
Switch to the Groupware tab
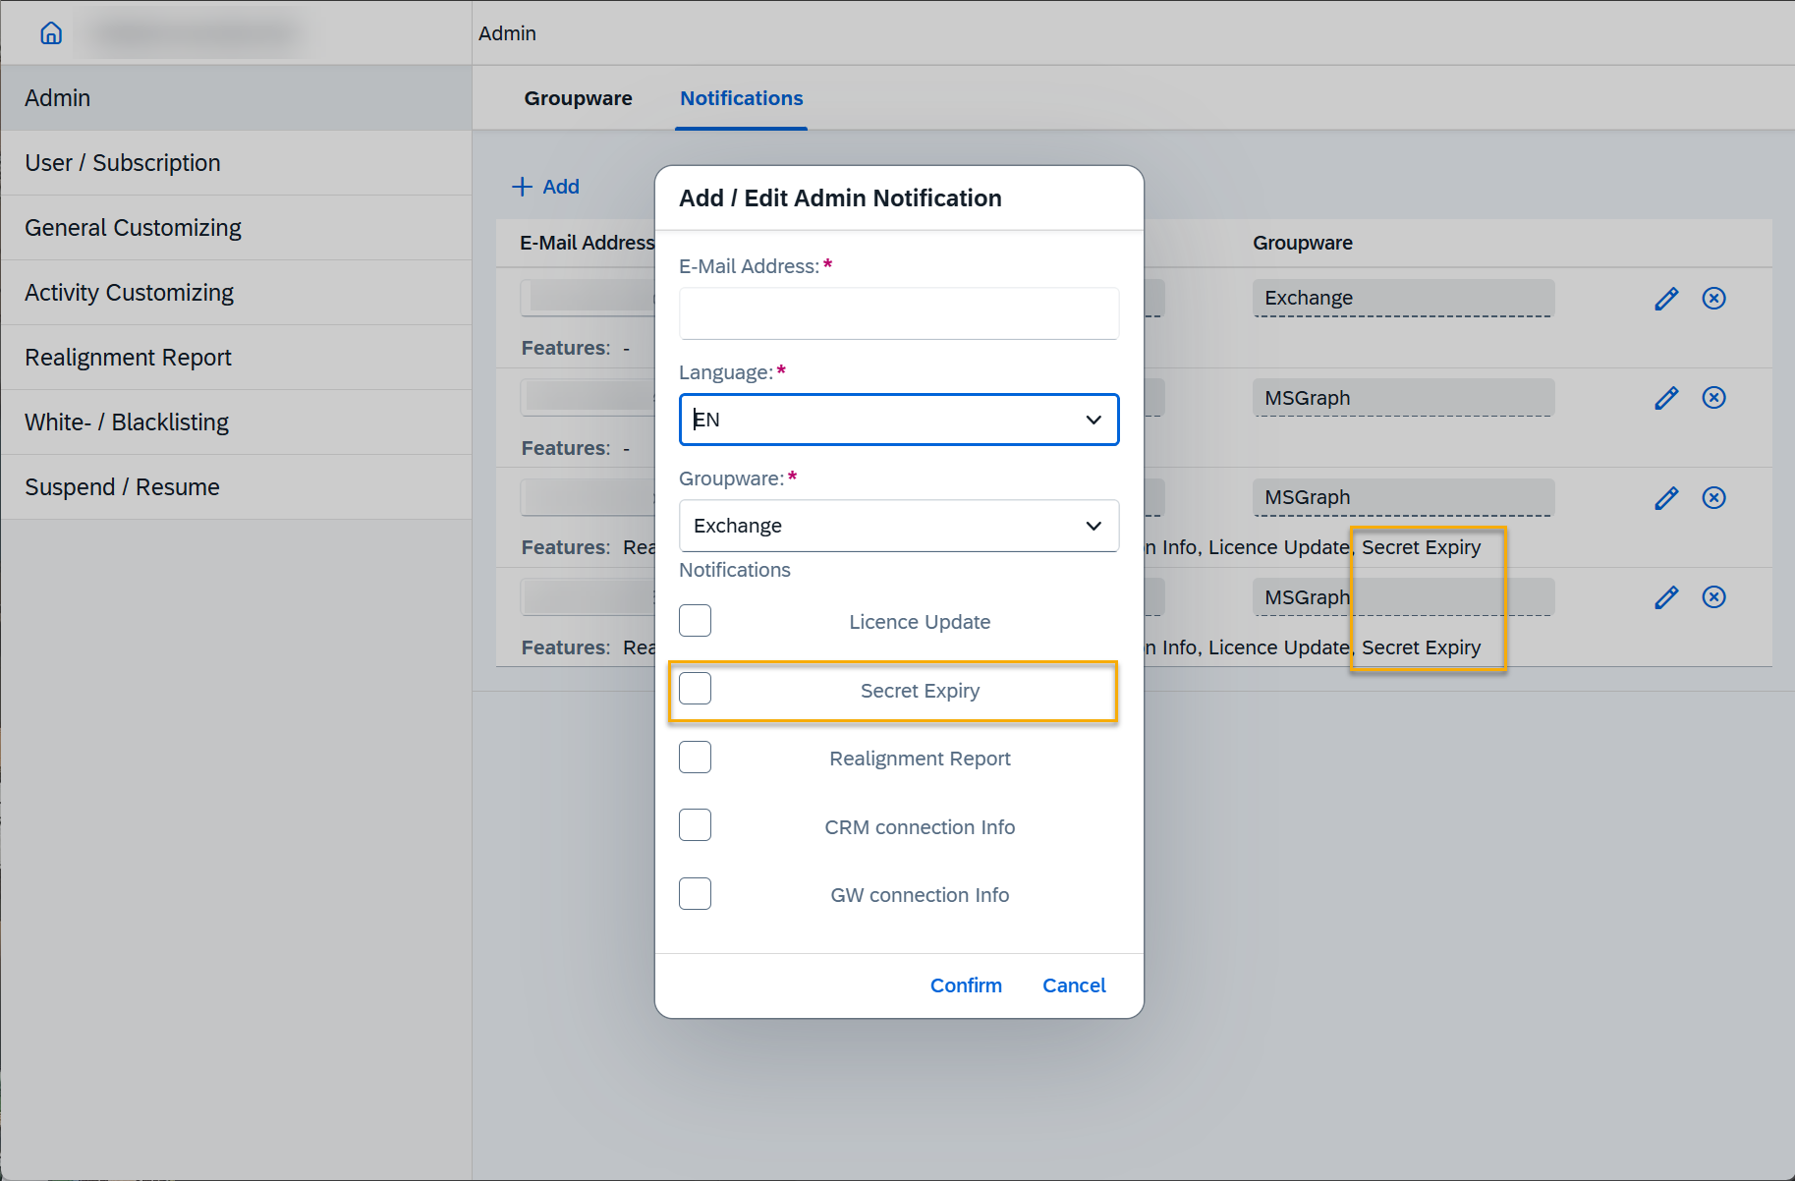tap(578, 98)
